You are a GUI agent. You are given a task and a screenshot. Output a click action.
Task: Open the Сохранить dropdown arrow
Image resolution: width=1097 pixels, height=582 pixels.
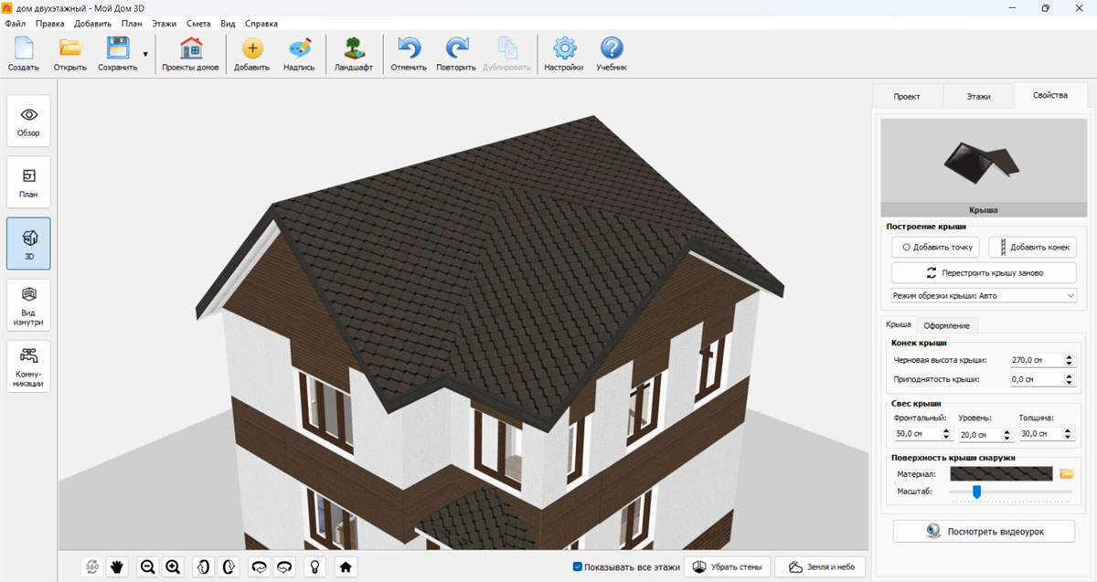pyautogui.click(x=145, y=55)
